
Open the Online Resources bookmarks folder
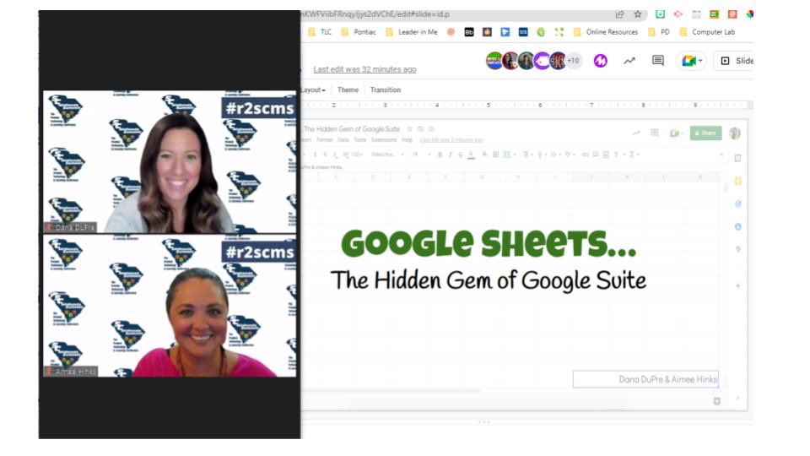point(606,32)
